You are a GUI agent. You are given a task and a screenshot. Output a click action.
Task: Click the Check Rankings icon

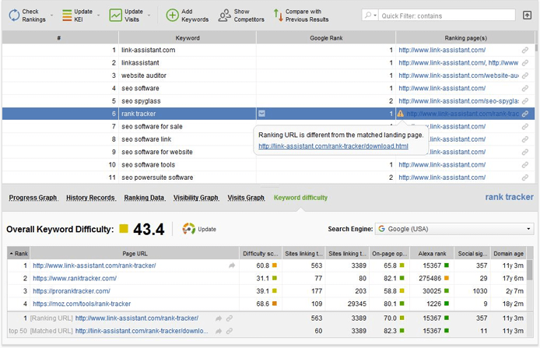tap(14, 16)
